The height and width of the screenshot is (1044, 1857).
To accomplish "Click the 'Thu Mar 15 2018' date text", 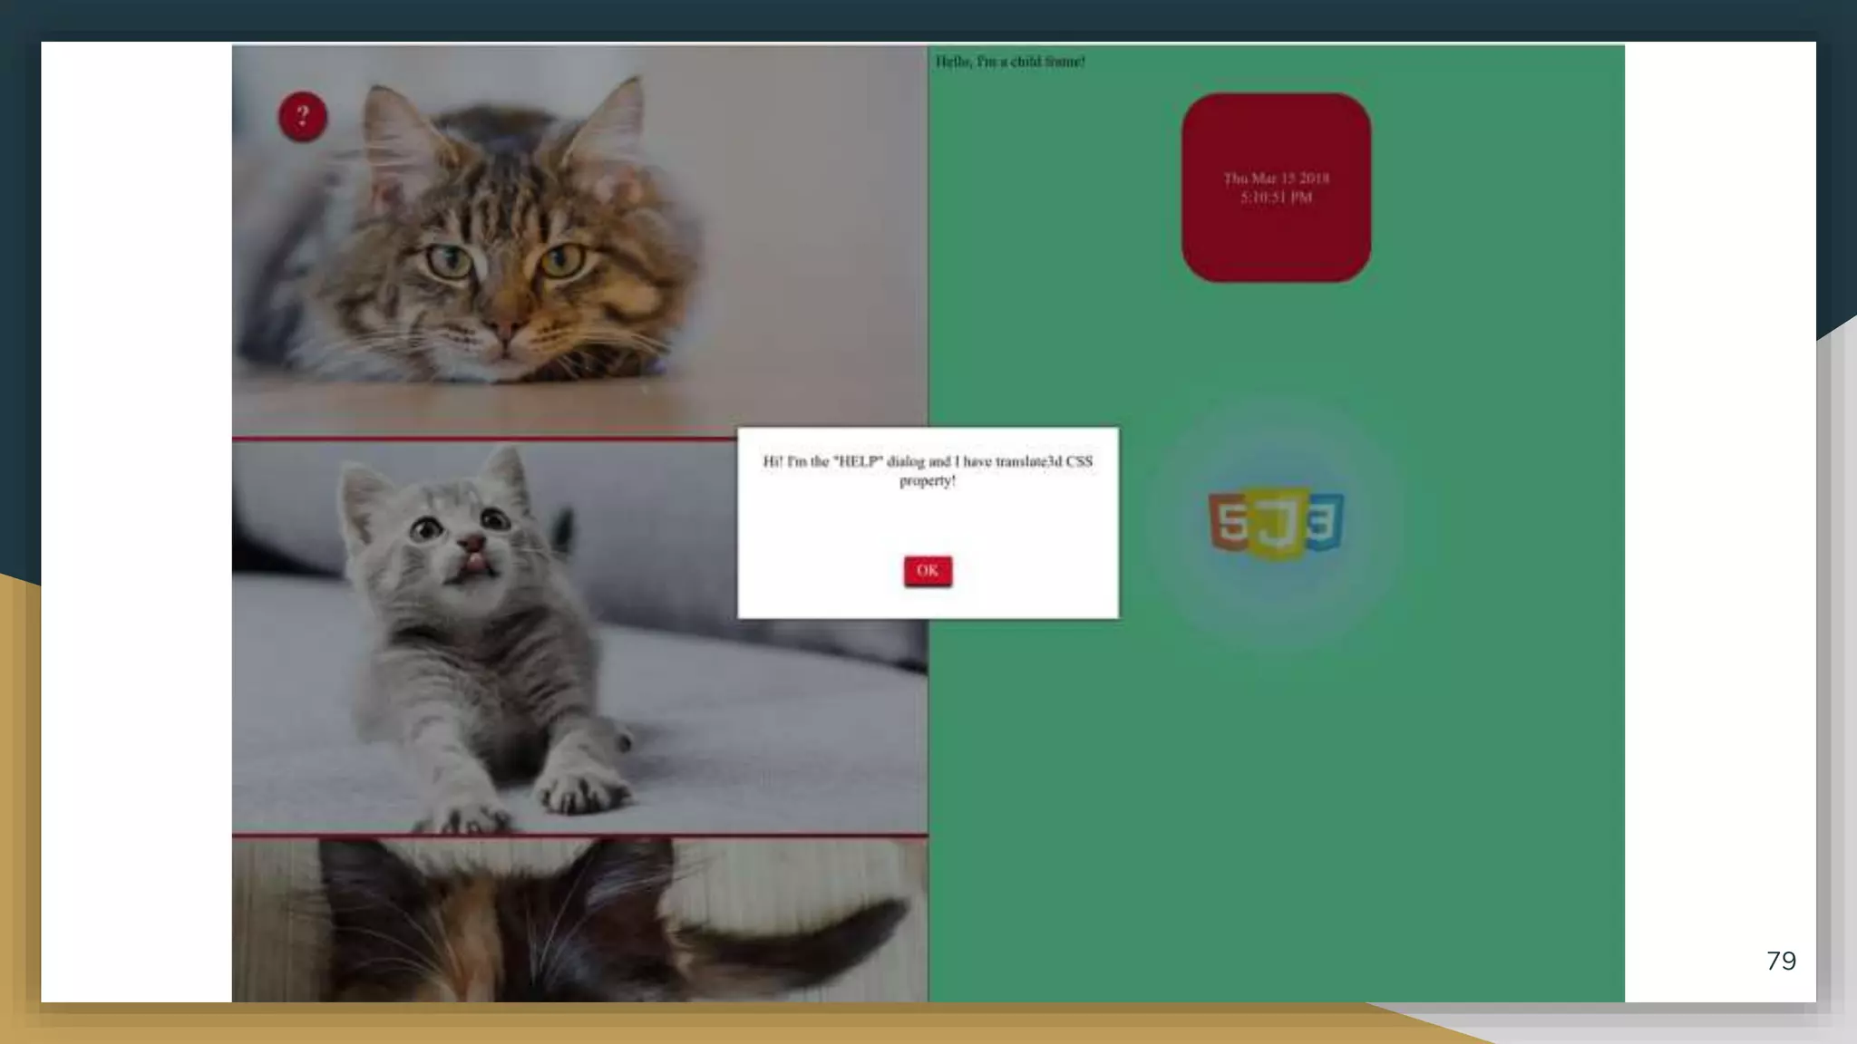I will click(1275, 179).
